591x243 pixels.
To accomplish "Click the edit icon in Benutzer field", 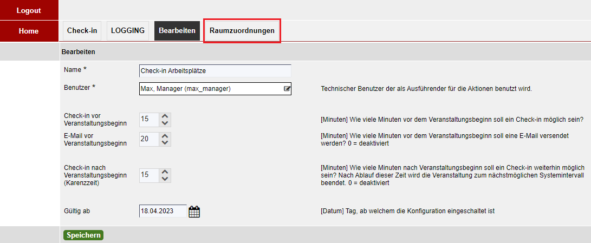I will (x=287, y=89).
